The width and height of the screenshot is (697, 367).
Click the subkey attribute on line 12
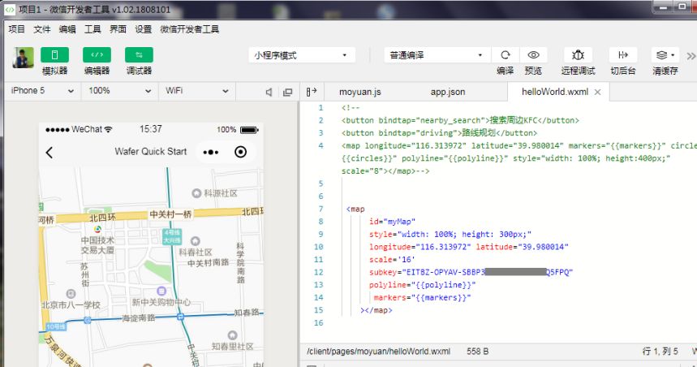383,272
